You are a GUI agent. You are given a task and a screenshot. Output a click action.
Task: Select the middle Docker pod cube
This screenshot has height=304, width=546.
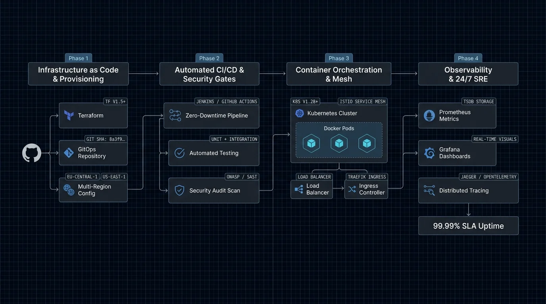tap(339, 143)
